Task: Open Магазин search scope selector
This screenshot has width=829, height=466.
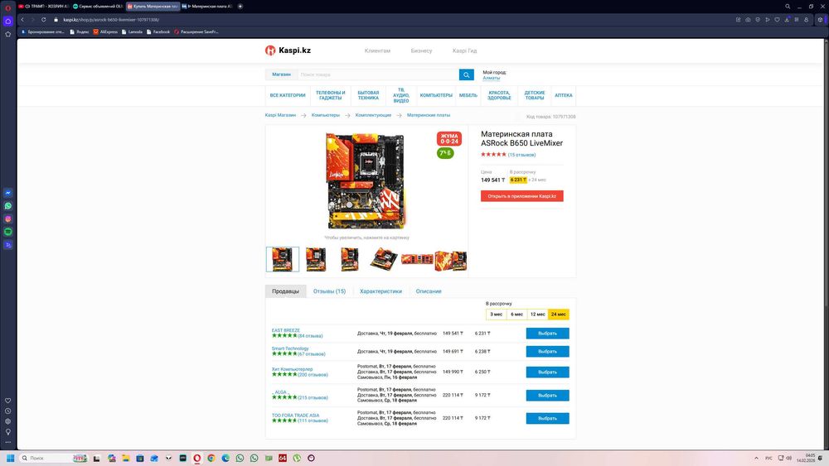Action: 281,74
